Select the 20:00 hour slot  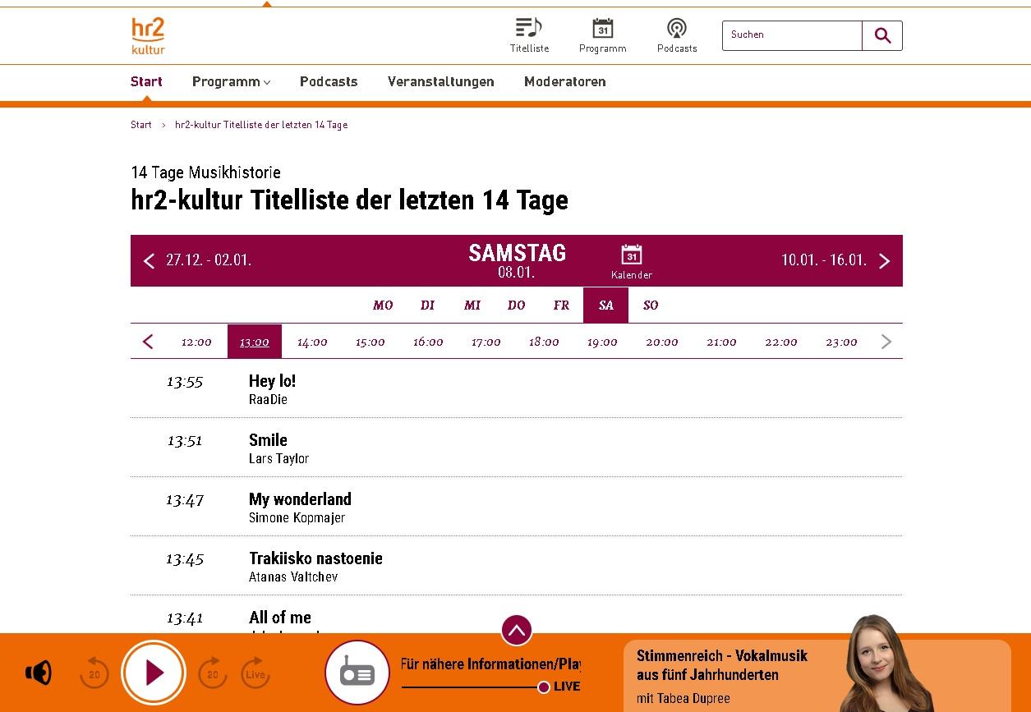pos(662,342)
